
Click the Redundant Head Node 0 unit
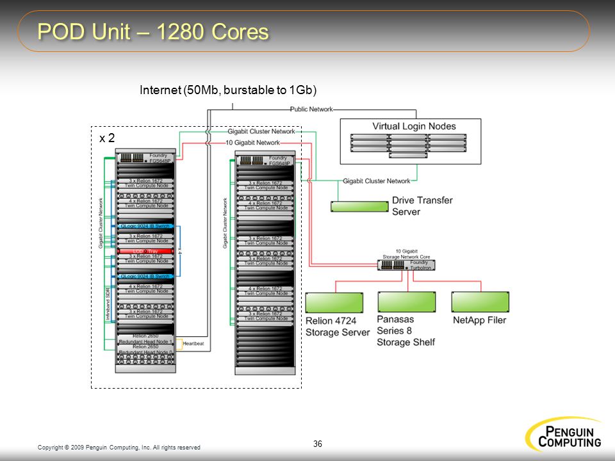[145, 350]
